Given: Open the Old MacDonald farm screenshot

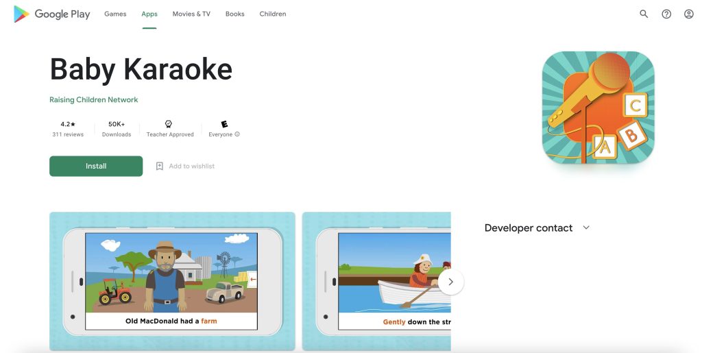Looking at the screenshot, I should click(x=172, y=282).
